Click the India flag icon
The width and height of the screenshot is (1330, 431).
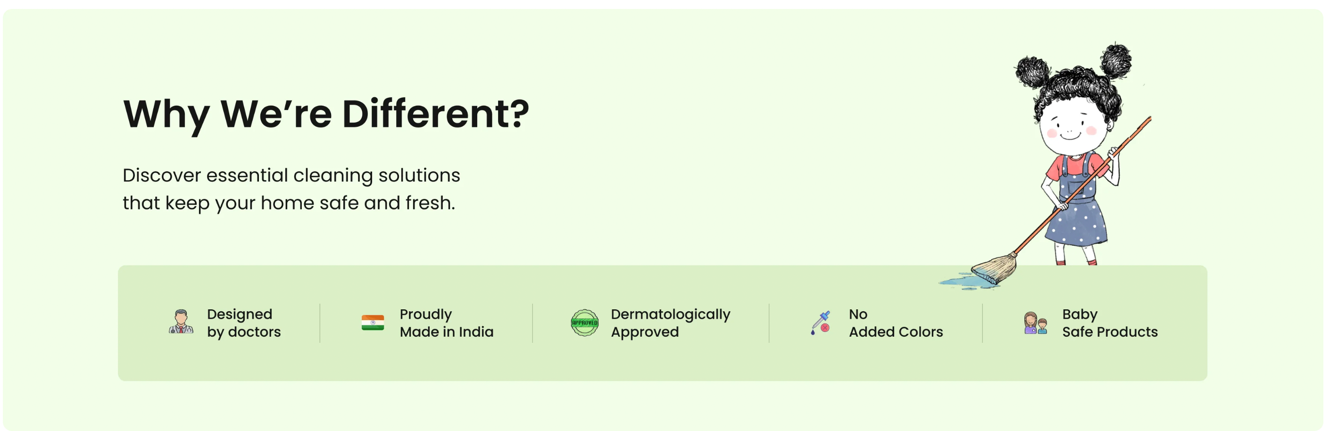click(x=372, y=323)
